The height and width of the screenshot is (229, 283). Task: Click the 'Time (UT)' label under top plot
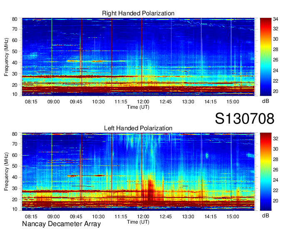(x=138, y=107)
